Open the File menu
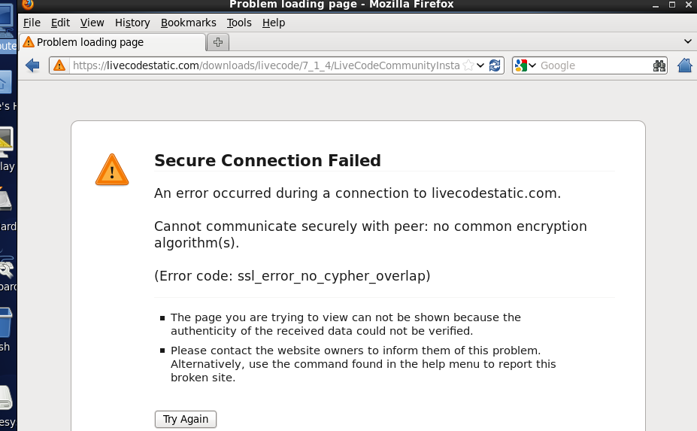 pos(32,23)
